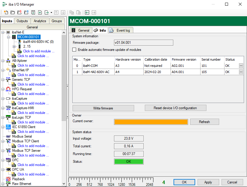247x187 pixels.
Task: Click the back arrow toolbar icon
Action: tap(87, 12)
